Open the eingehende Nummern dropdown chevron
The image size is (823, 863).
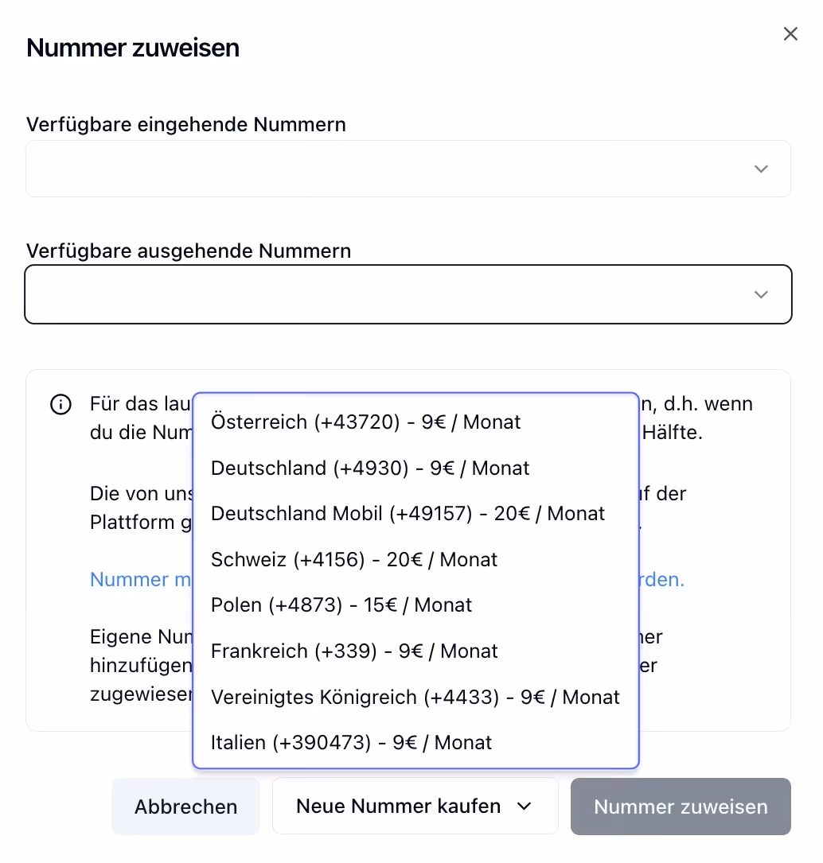click(761, 169)
